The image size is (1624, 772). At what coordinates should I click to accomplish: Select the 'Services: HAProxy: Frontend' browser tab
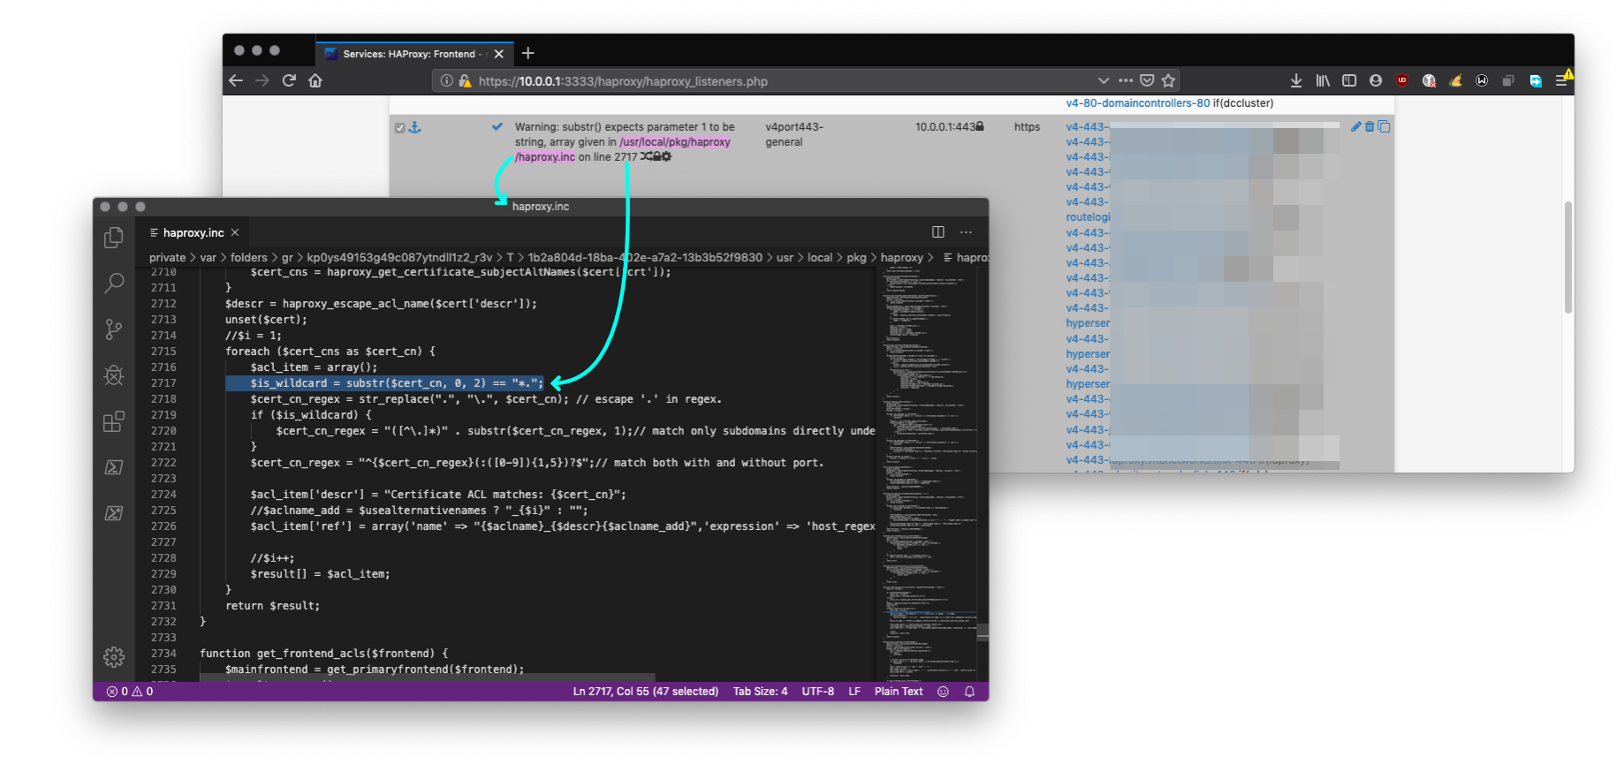(414, 54)
